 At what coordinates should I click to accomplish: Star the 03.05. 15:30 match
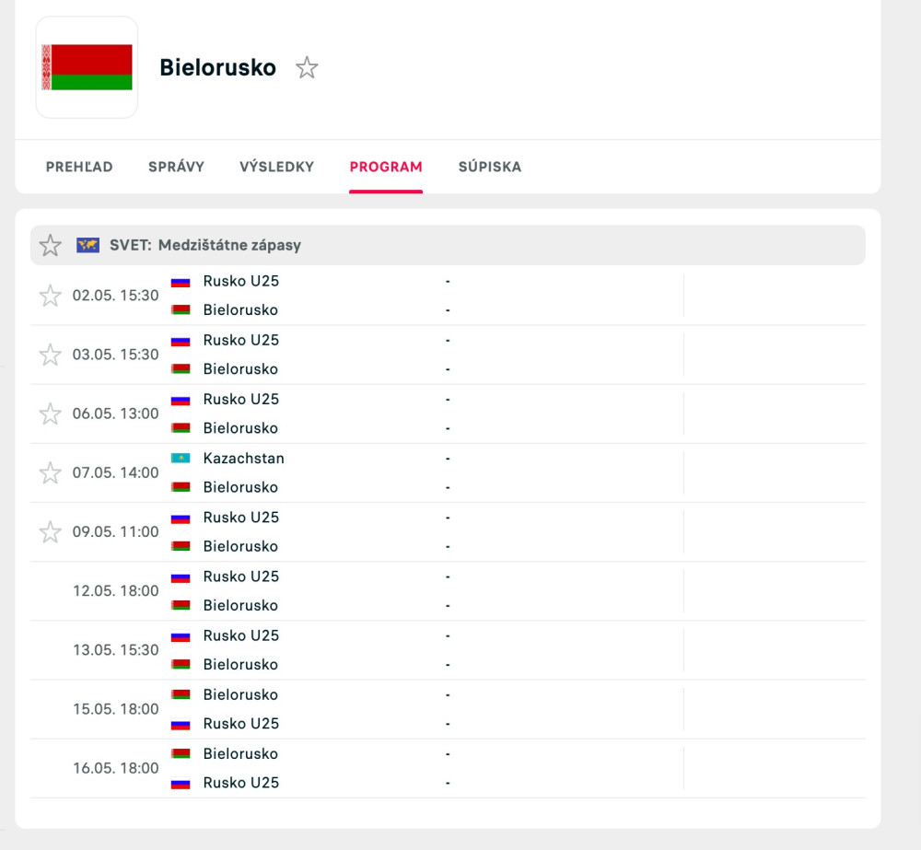coord(51,355)
